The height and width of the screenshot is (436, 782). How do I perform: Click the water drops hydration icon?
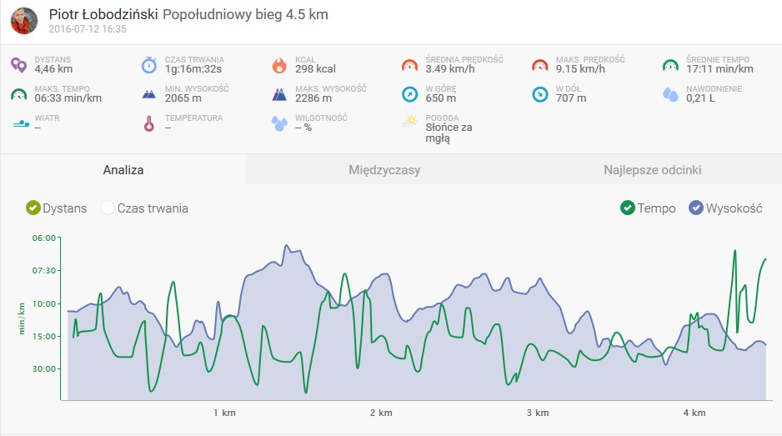click(x=670, y=94)
